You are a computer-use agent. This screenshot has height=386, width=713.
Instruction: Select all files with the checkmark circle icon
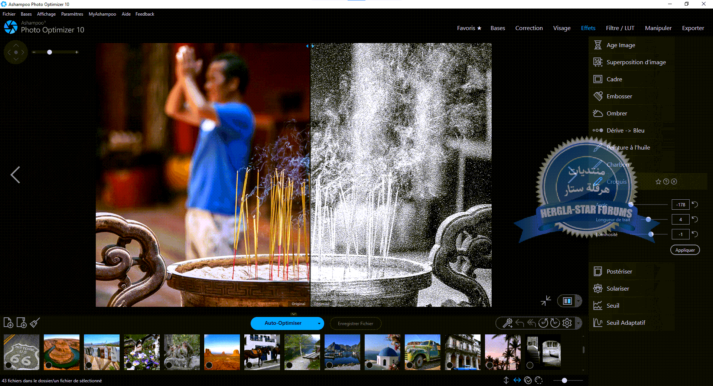[528, 380]
